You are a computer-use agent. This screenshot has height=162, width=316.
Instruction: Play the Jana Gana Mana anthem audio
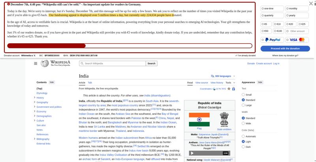click(192, 153)
